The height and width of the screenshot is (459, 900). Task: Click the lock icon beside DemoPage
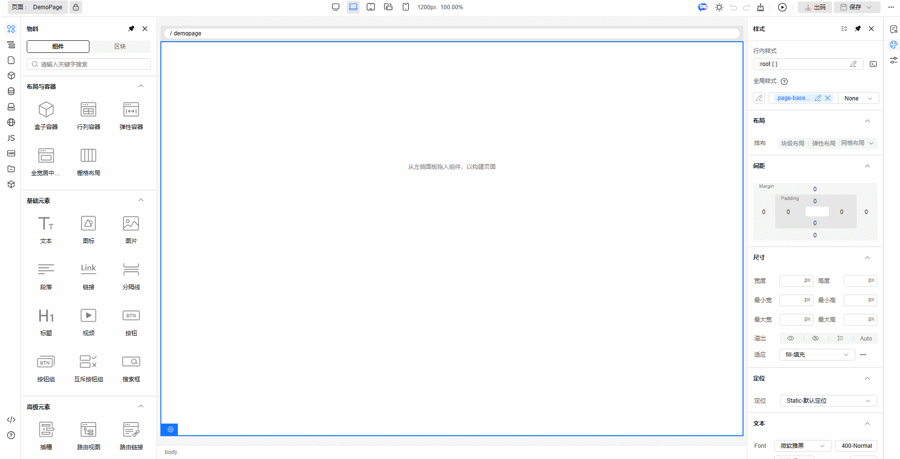coord(76,7)
